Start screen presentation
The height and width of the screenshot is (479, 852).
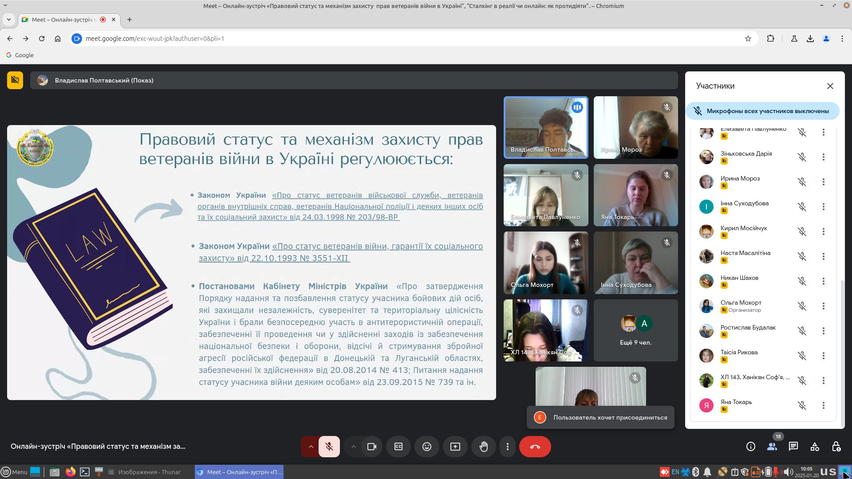(455, 447)
